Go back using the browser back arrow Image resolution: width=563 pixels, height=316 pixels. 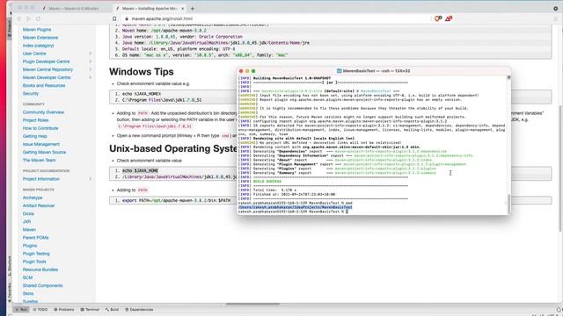pyautogui.click(x=18, y=18)
